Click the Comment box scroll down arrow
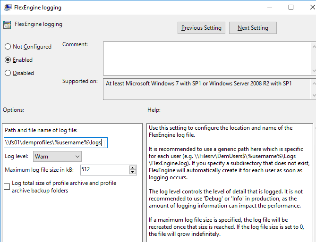The height and width of the screenshot is (242, 316). [x=314, y=71]
